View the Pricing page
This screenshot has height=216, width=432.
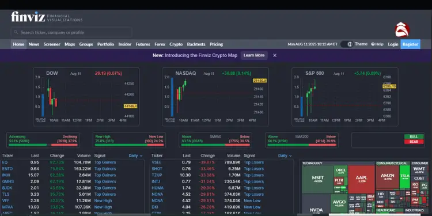coord(216,44)
